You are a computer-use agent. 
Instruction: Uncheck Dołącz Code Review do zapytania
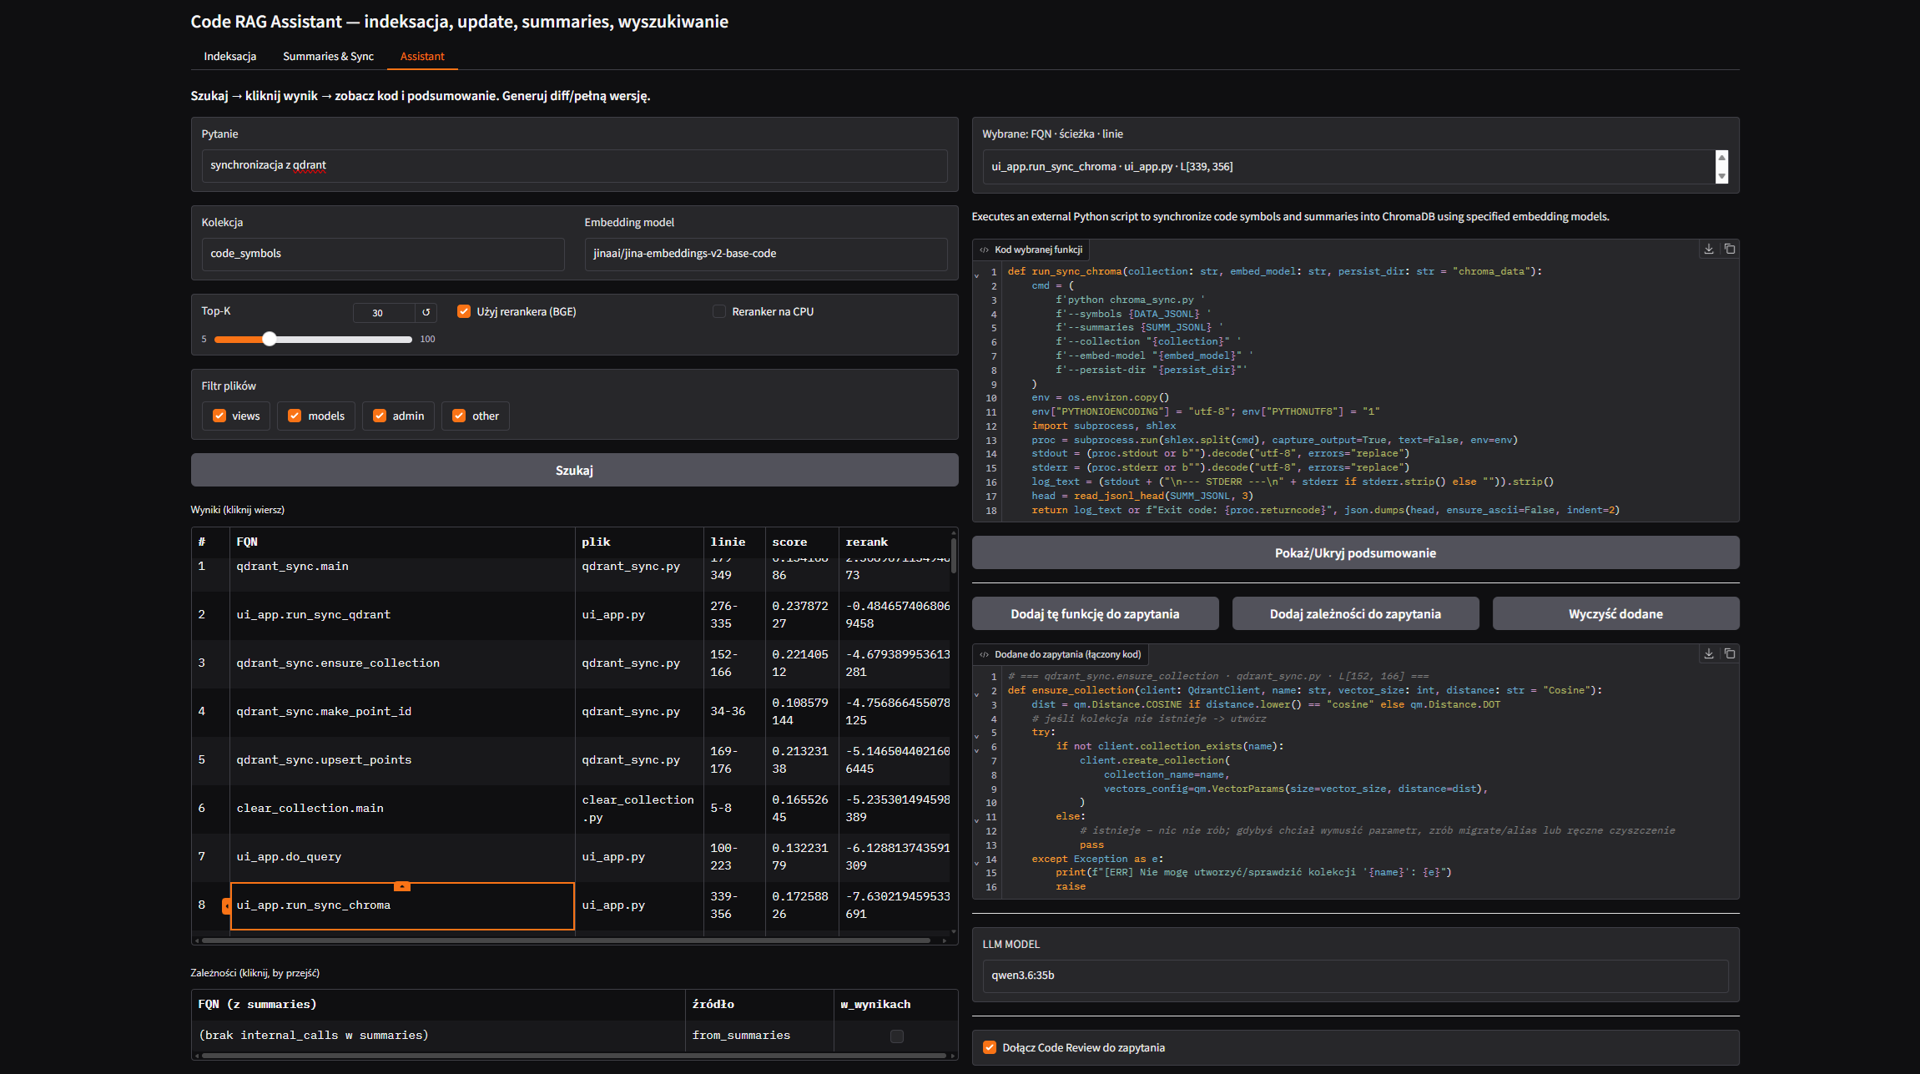[x=990, y=1047]
